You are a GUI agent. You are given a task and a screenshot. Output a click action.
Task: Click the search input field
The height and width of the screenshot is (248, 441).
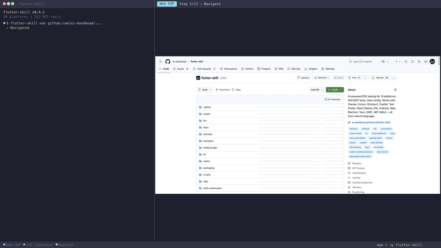363,62
